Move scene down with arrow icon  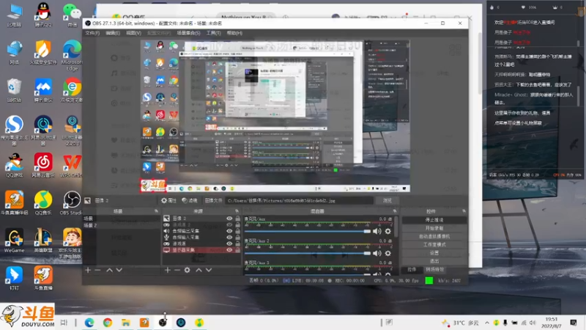pos(119,270)
